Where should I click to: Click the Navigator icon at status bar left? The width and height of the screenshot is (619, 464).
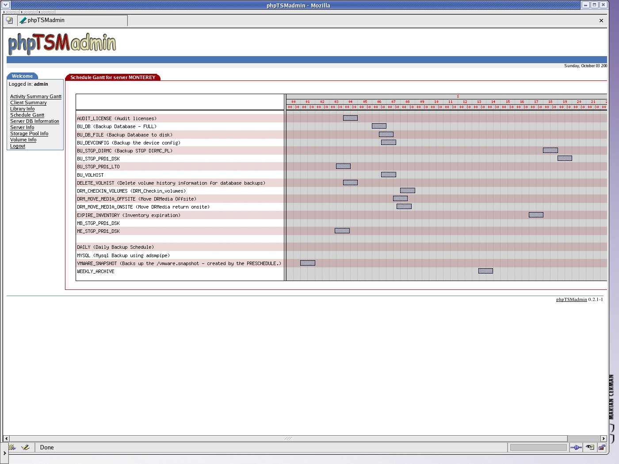tap(12, 447)
